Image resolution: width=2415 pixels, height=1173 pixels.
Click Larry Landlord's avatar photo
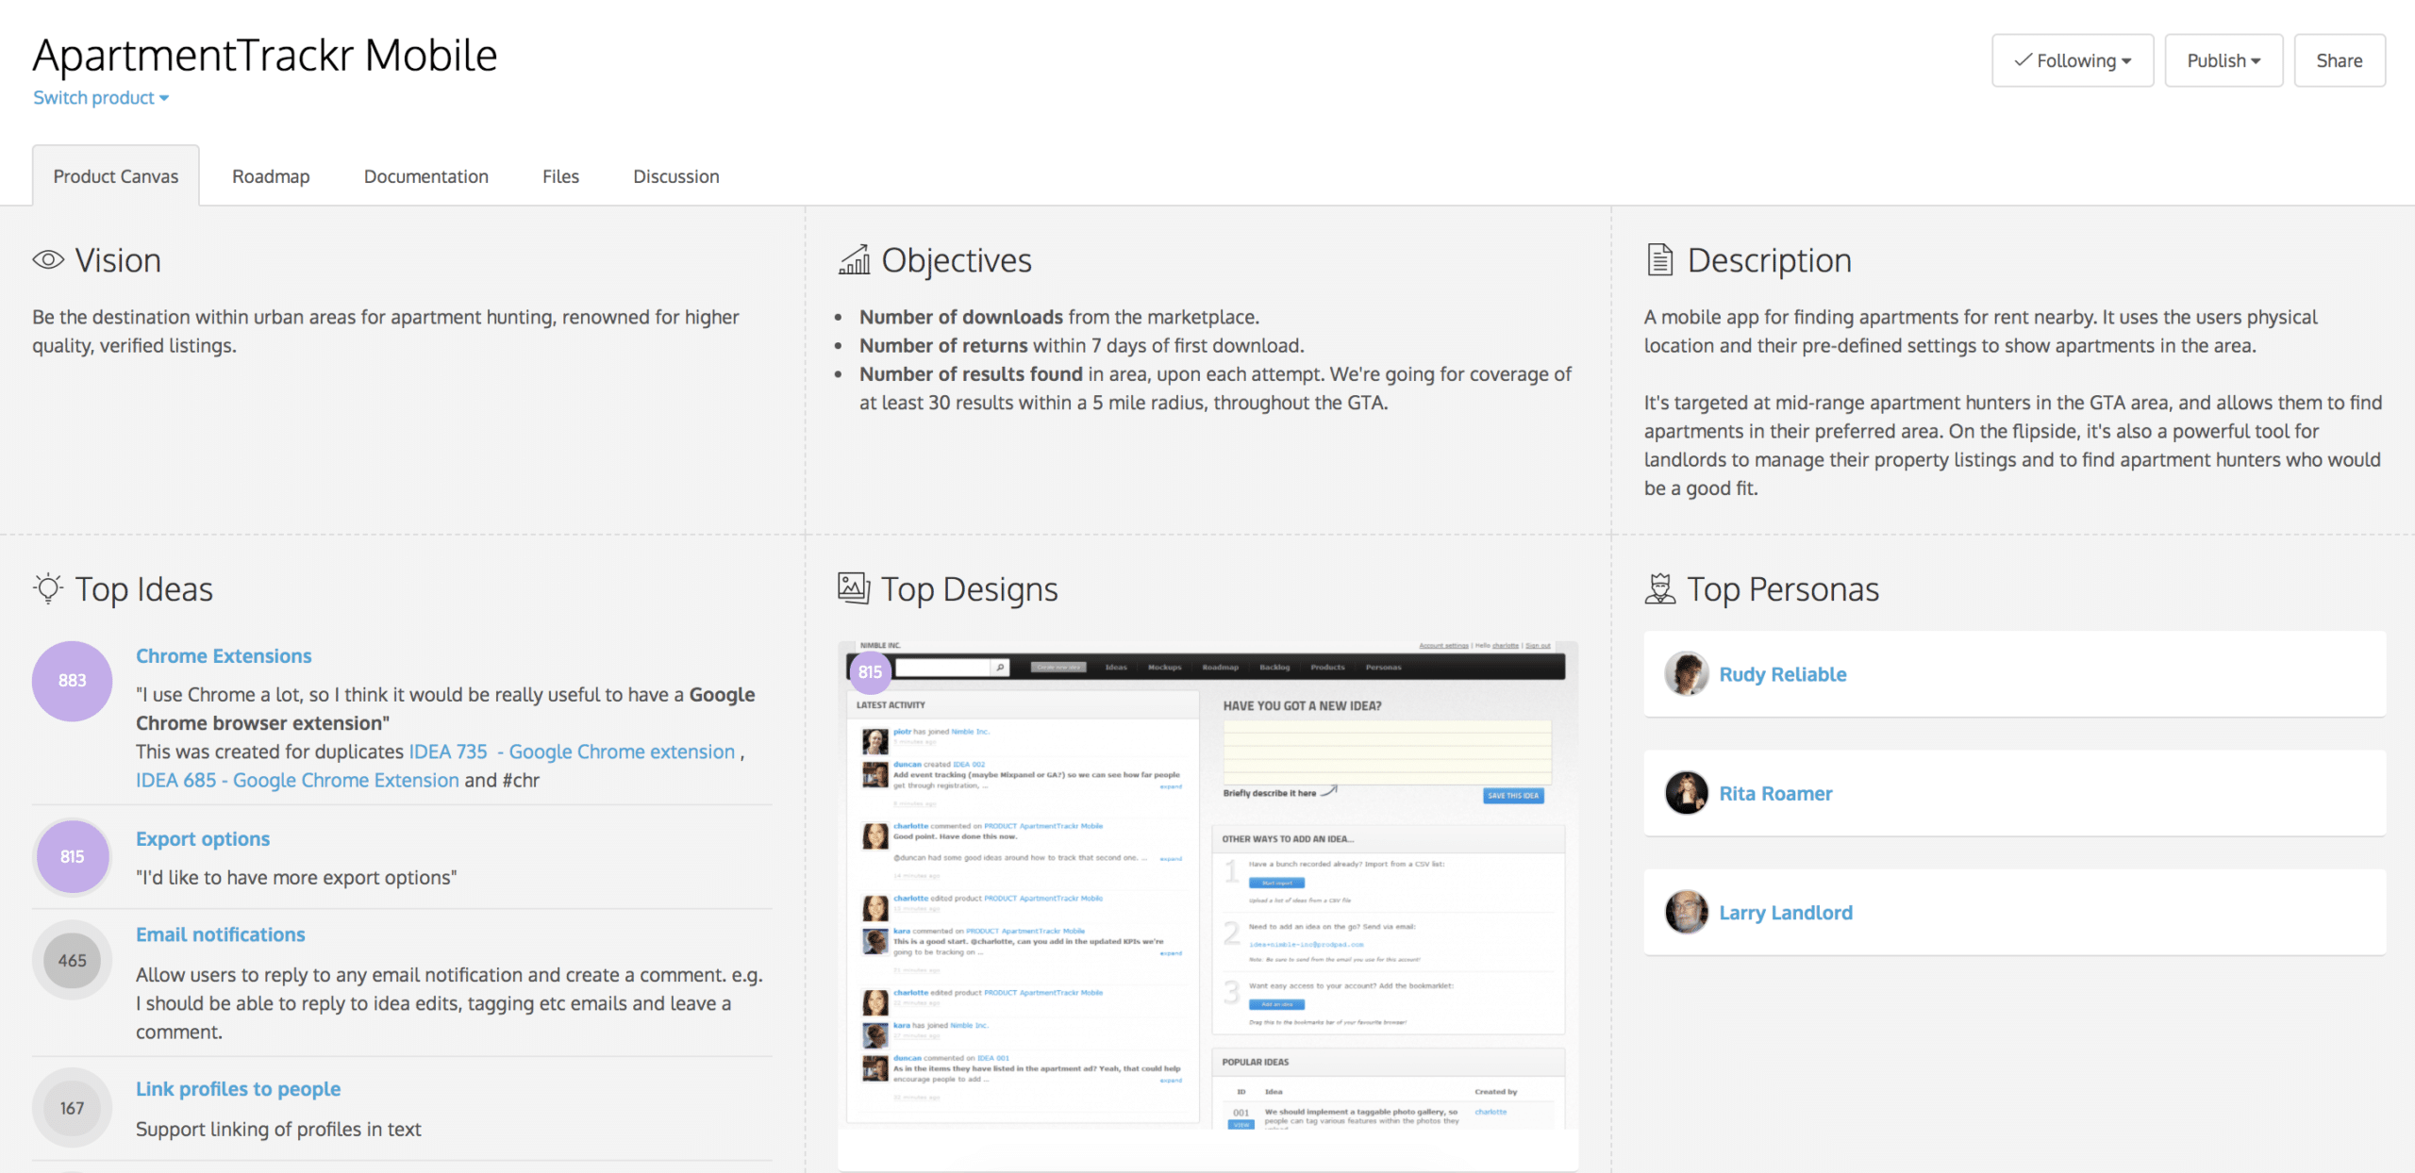click(1687, 912)
